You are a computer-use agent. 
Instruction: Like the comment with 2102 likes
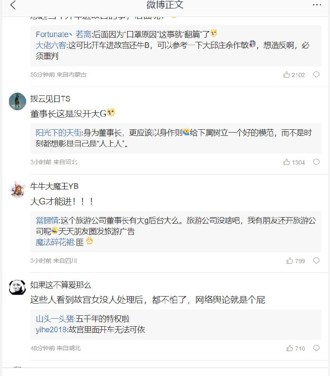tap(286, 74)
